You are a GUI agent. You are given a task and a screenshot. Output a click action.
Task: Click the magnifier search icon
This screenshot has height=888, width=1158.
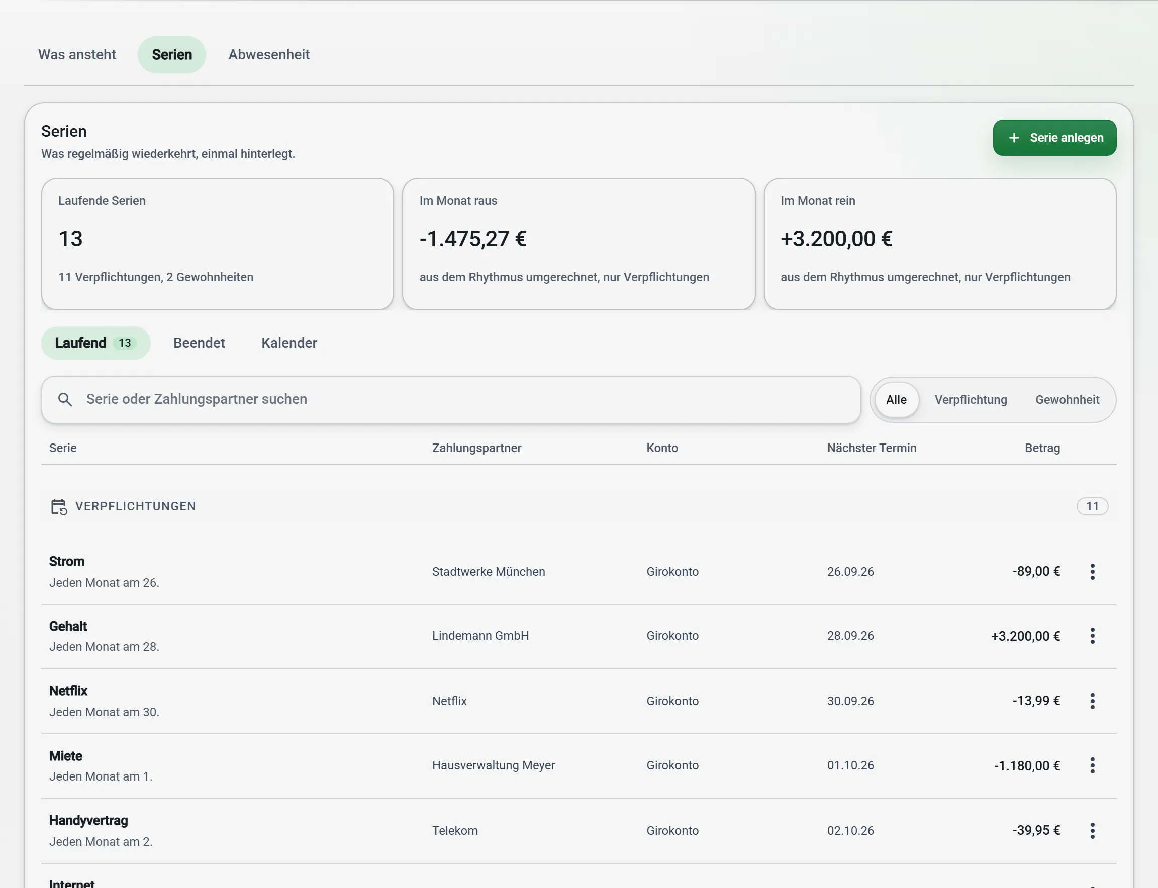(65, 400)
